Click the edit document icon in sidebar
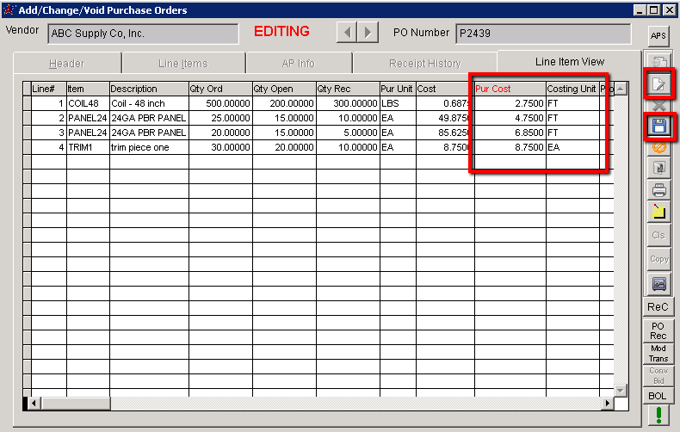The height and width of the screenshot is (432, 680). tap(658, 84)
